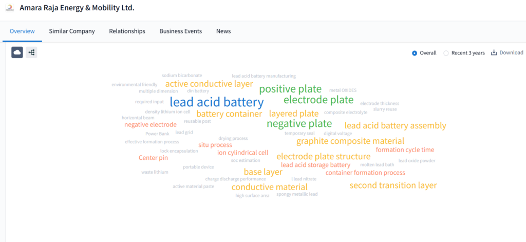Select the word cloud view icon
This screenshot has height=242, width=526.
coord(17,52)
